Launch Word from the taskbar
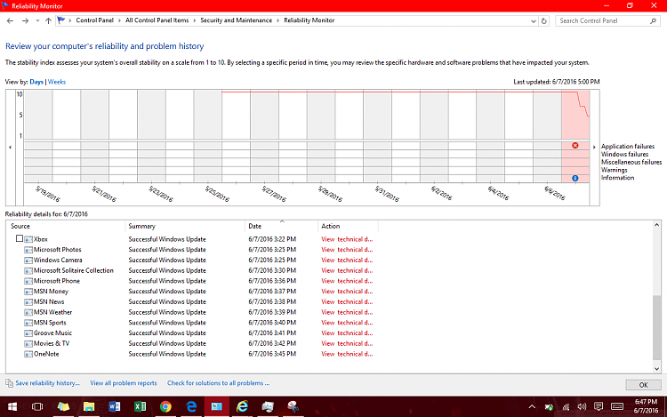The height and width of the screenshot is (417, 667). [x=114, y=407]
